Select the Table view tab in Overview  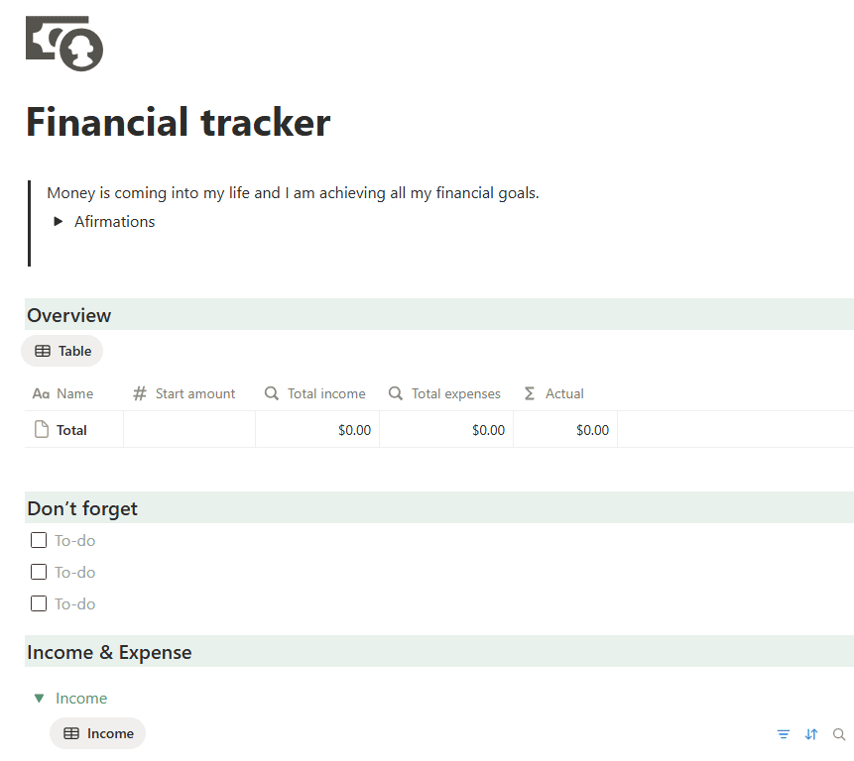coord(62,351)
